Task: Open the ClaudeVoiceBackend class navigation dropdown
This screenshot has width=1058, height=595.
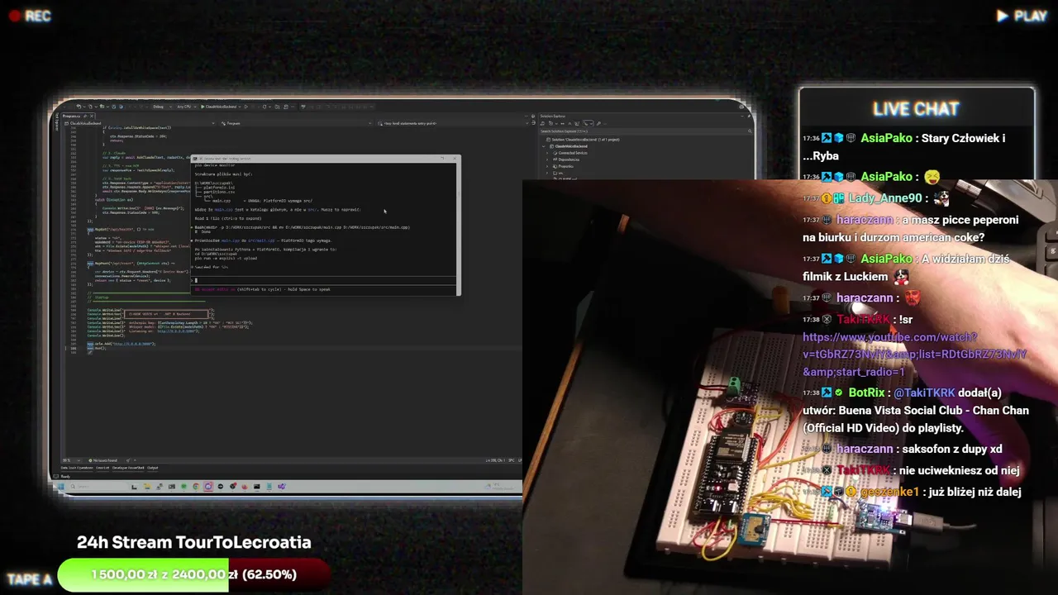Action: (141, 123)
